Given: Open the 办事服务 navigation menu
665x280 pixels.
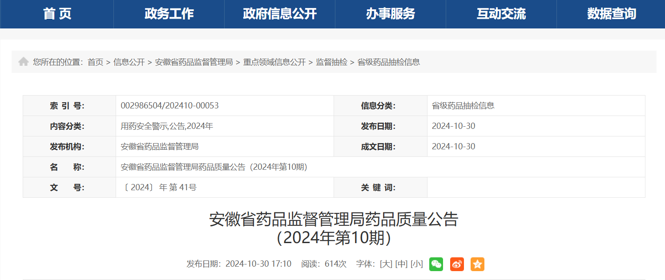Looking at the screenshot, I should [391, 14].
